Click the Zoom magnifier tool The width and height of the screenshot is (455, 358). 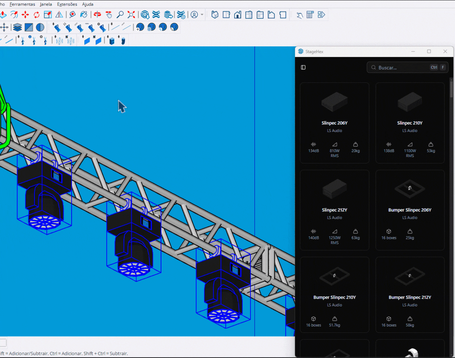point(120,15)
